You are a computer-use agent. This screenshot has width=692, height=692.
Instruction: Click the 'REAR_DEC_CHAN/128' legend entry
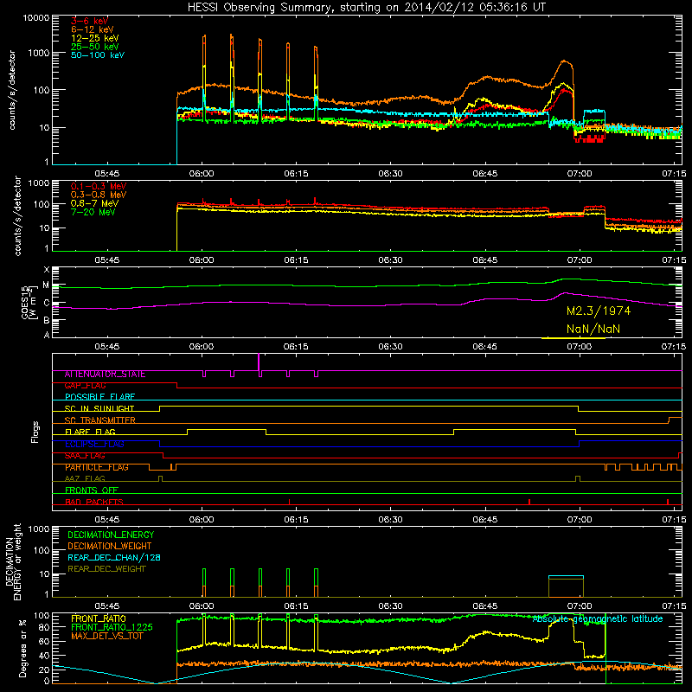click(x=114, y=558)
